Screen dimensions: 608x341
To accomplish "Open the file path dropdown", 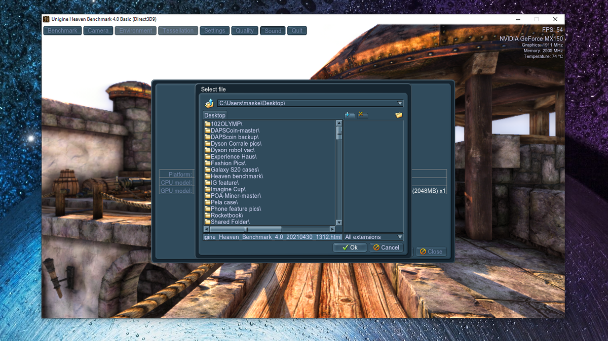I will point(400,103).
